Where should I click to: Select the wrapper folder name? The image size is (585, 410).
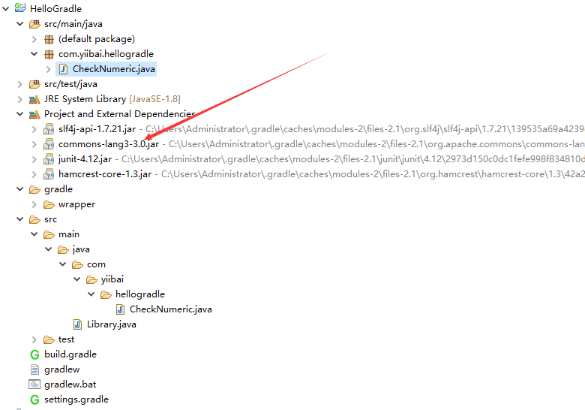pos(76,205)
